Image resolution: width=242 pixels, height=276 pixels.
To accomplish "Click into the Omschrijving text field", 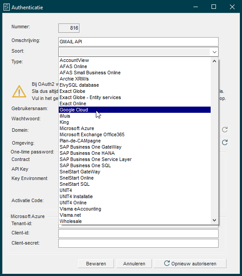I will [139, 42].
